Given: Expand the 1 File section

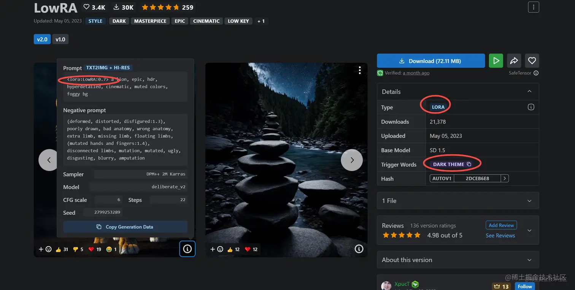Looking at the screenshot, I should point(458,201).
